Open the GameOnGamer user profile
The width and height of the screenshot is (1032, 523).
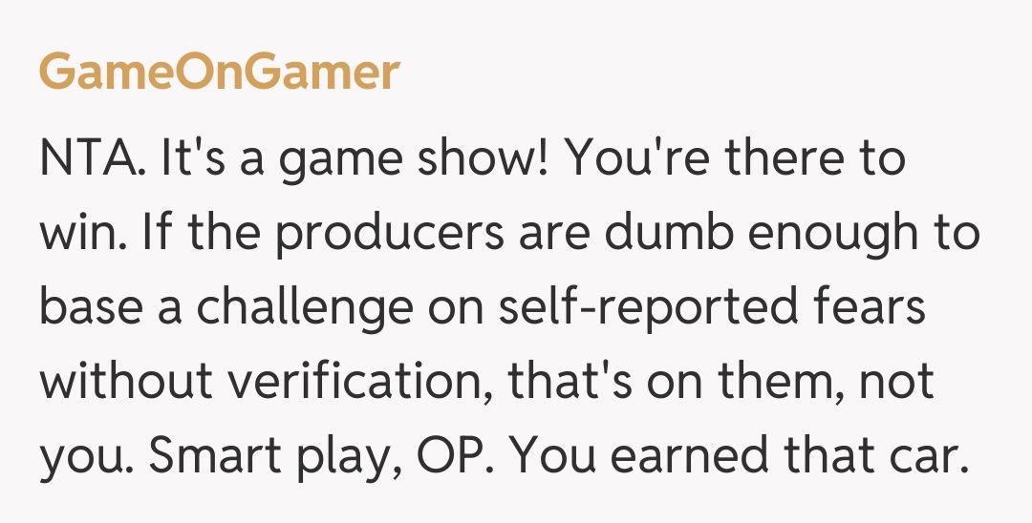219,73
